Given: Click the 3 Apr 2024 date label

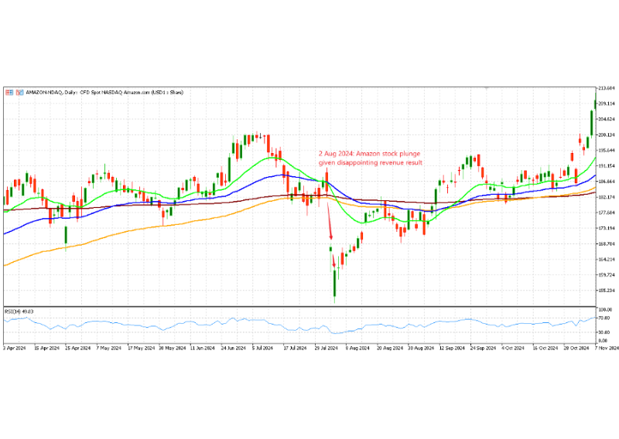Looking at the screenshot, I should coord(15,349).
